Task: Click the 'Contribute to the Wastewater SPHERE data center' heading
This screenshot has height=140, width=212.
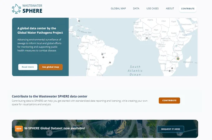Action: point(50,96)
